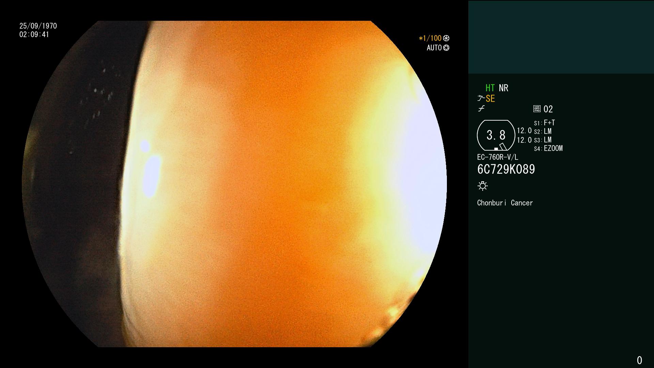Viewport: 654px width, 368px height.
Task: Click the iris icon next to AUTO
Action: 446,48
